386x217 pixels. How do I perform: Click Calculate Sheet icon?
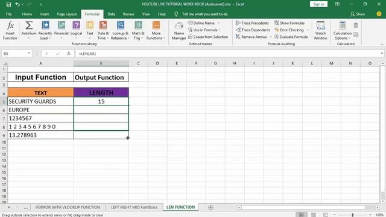(x=356, y=35)
